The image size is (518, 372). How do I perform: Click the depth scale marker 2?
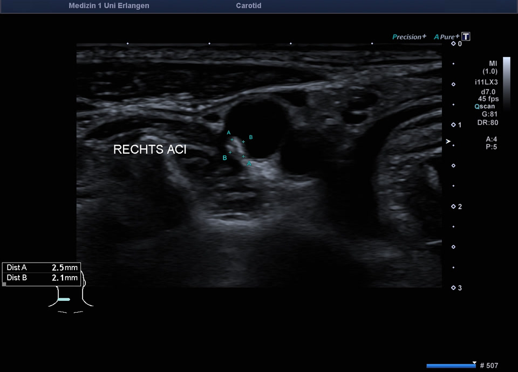point(456,206)
